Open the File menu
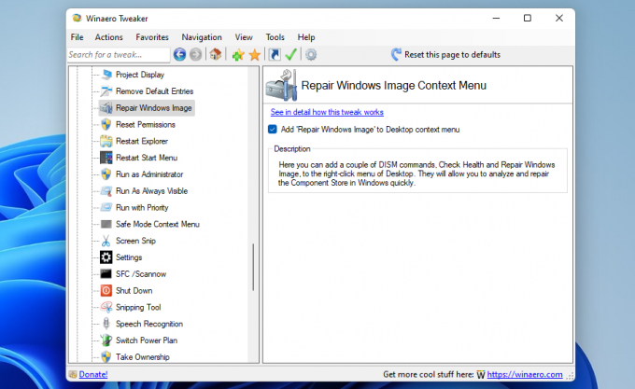635x389 pixels. (77, 37)
